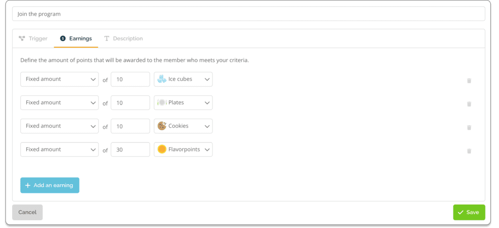Expand the Ice cubes currency dropdown

tap(183, 79)
